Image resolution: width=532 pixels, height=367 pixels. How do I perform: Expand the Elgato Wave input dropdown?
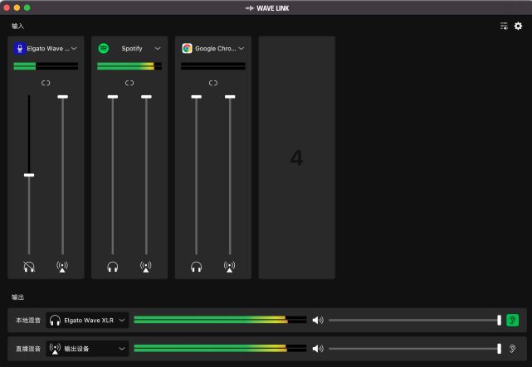[74, 48]
